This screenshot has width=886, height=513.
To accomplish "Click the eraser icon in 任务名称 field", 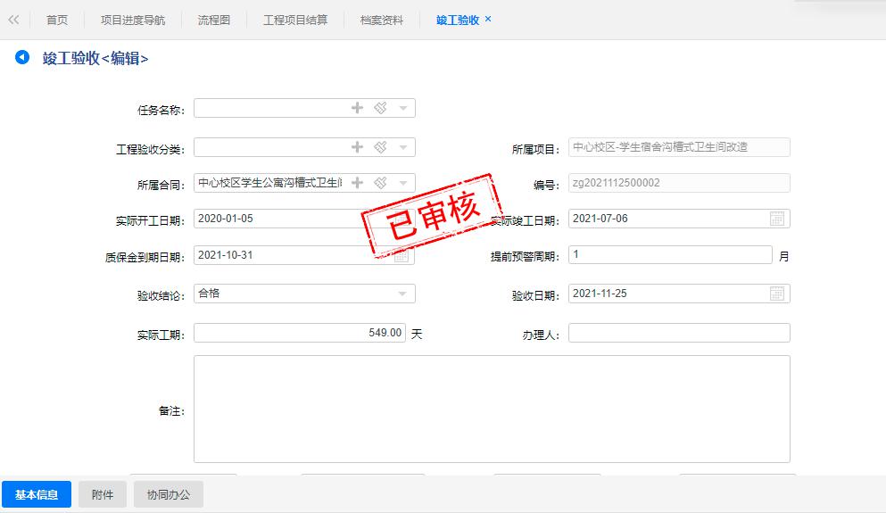I will (380, 108).
